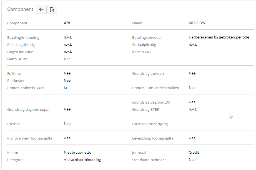Click the KRT.S-OW name value
The width and height of the screenshot is (256, 170).
(x=197, y=23)
